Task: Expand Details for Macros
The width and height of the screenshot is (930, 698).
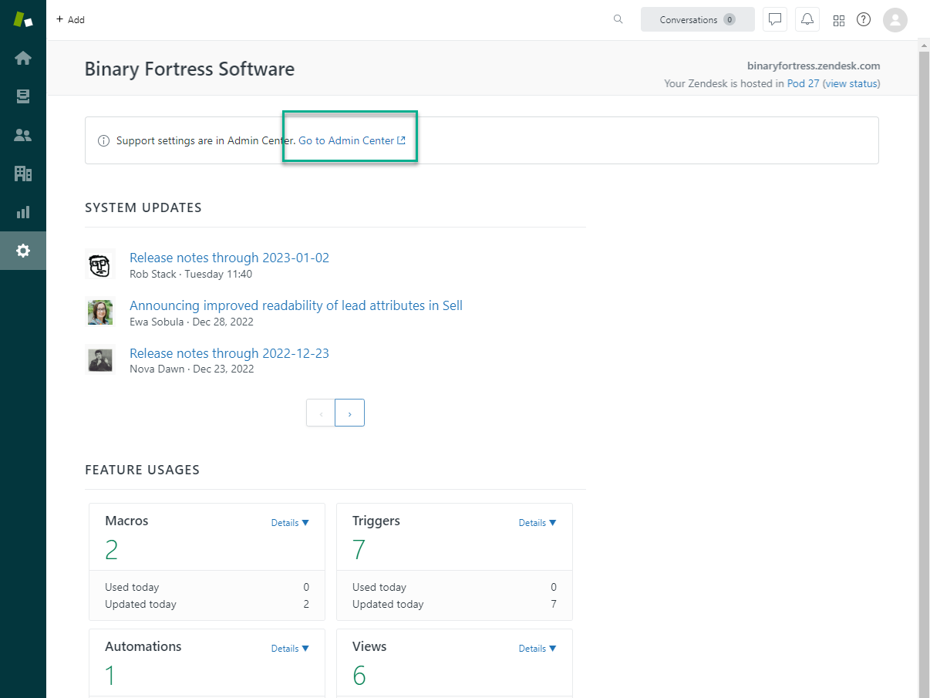Action: click(x=290, y=523)
